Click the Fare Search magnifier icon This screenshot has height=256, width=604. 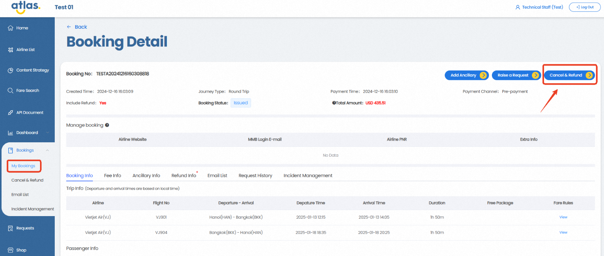[11, 91]
